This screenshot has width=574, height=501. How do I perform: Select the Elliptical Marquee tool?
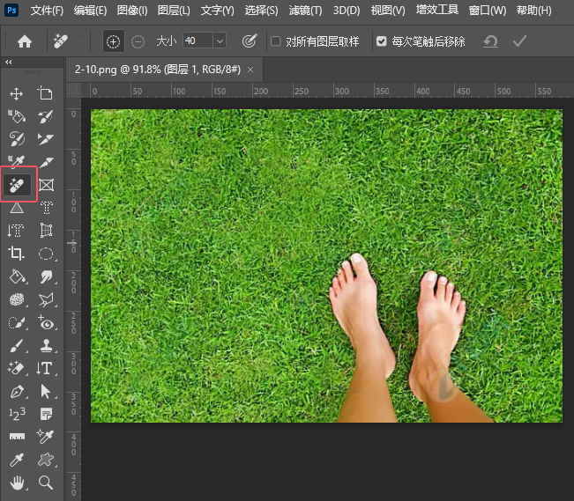pos(46,254)
